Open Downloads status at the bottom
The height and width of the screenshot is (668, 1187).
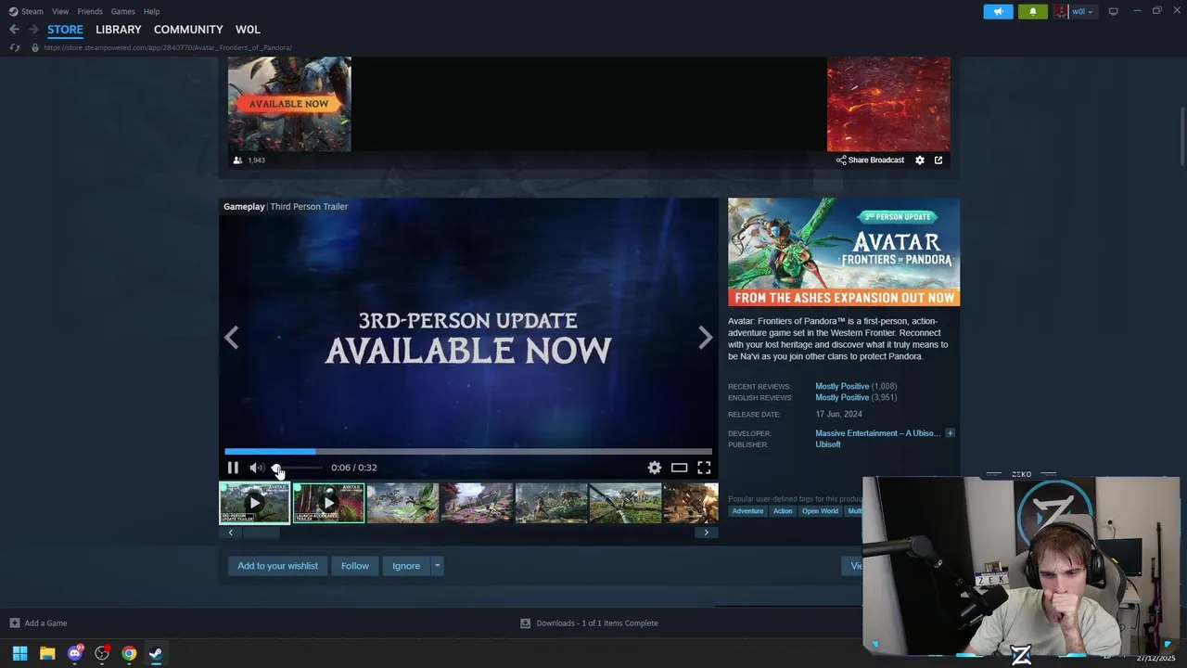(589, 623)
